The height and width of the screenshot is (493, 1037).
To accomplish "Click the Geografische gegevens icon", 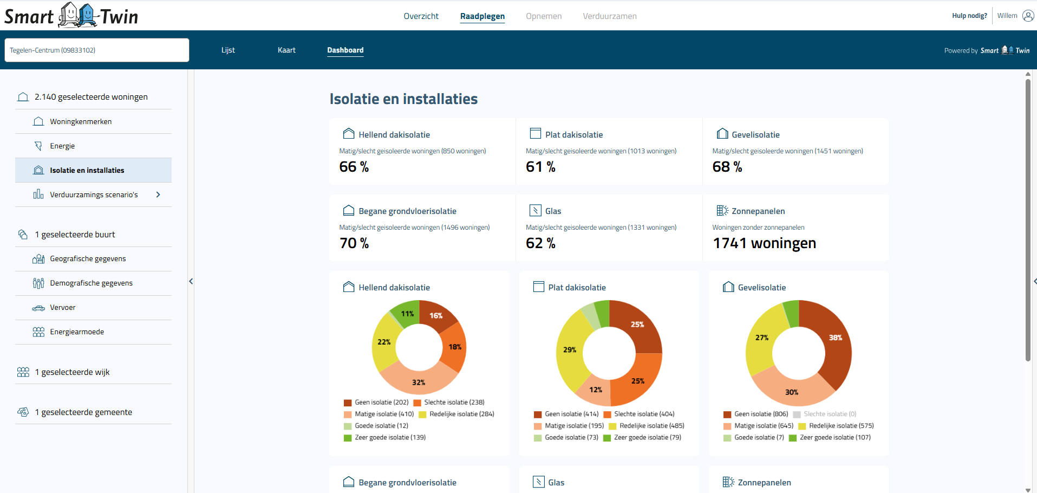I will coord(38,259).
